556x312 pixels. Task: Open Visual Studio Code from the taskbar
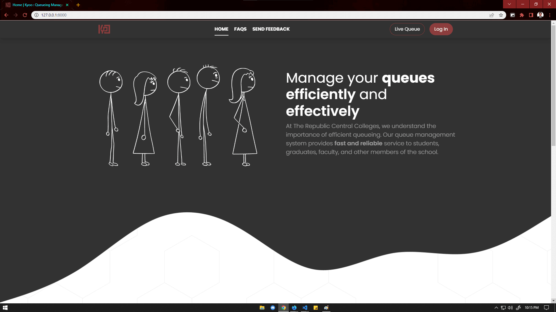pos(305,308)
